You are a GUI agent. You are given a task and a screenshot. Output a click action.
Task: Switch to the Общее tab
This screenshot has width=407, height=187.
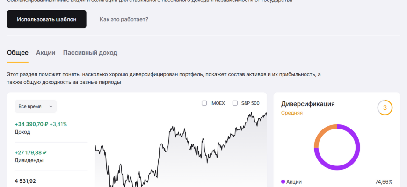(18, 53)
